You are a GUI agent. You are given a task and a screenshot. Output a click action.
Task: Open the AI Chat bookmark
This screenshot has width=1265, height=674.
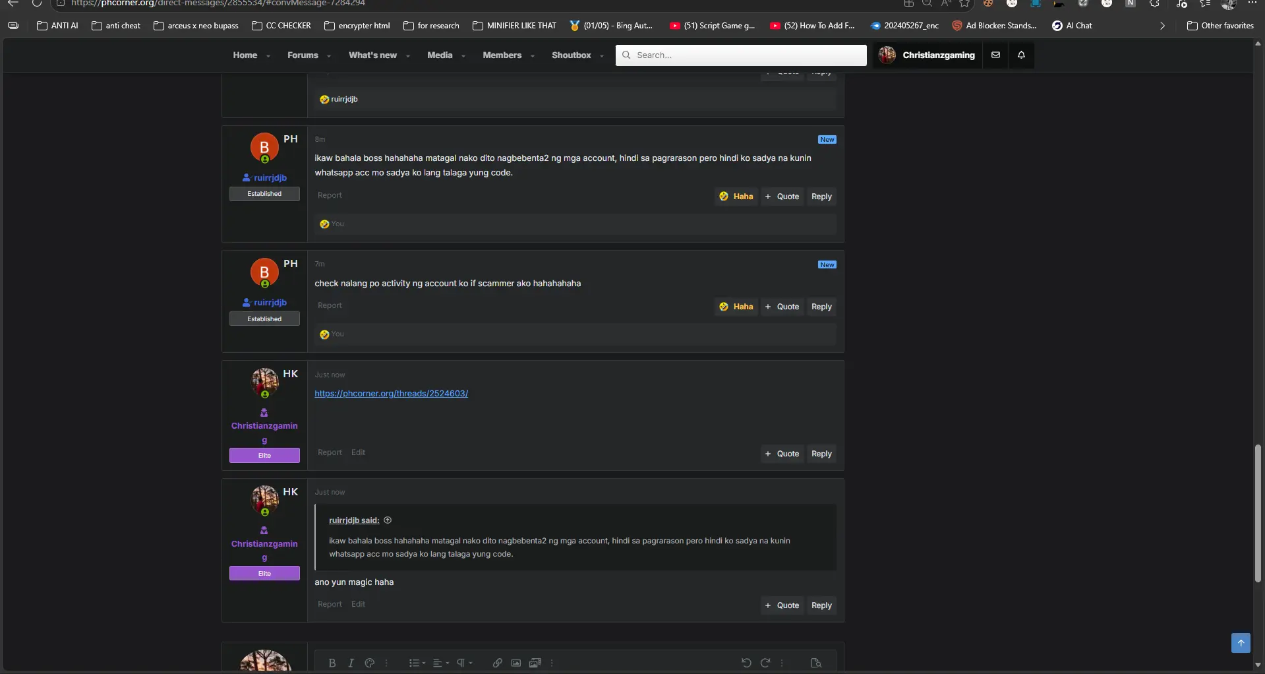(1072, 26)
